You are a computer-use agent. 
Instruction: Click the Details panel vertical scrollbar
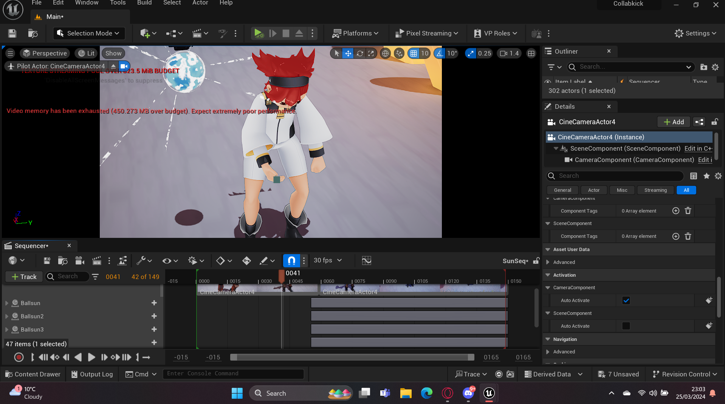[719, 297]
